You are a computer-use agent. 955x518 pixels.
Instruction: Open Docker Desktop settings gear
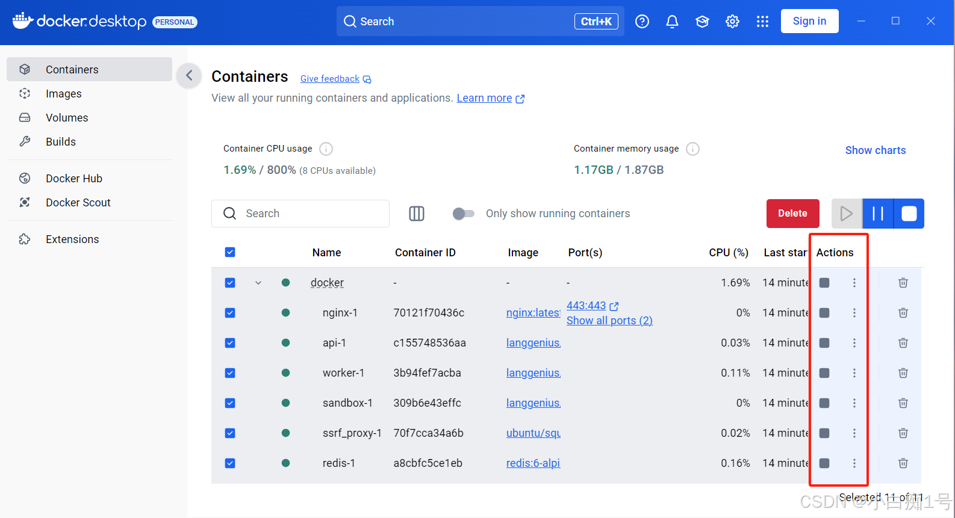(x=732, y=22)
